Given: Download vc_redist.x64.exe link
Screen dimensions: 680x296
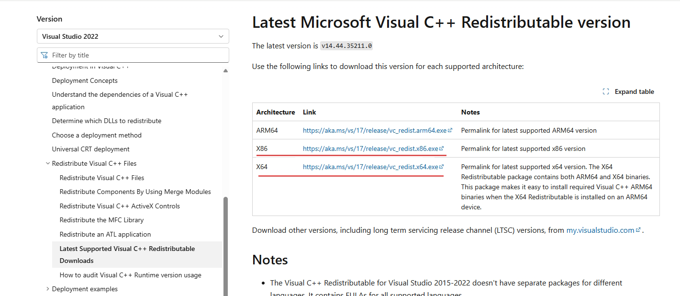Looking at the screenshot, I should [x=370, y=167].
